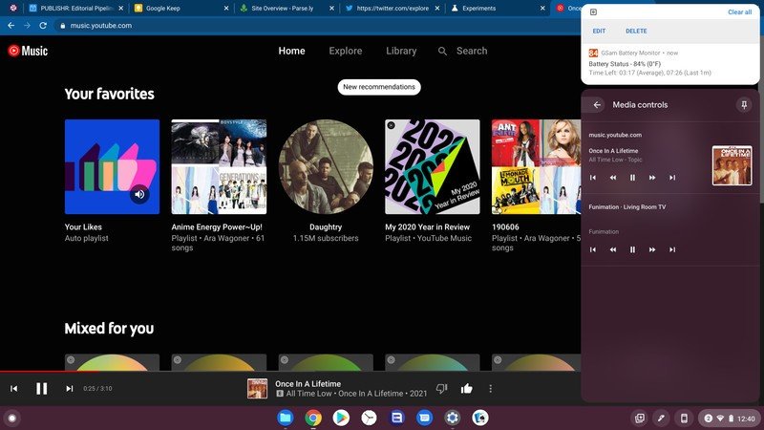Next track for Funimation media control
Image resolution: width=764 pixels, height=430 pixels.
coord(672,249)
